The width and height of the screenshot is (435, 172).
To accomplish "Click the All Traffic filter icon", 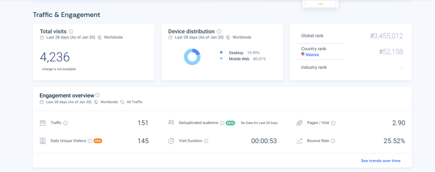I will [122, 102].
